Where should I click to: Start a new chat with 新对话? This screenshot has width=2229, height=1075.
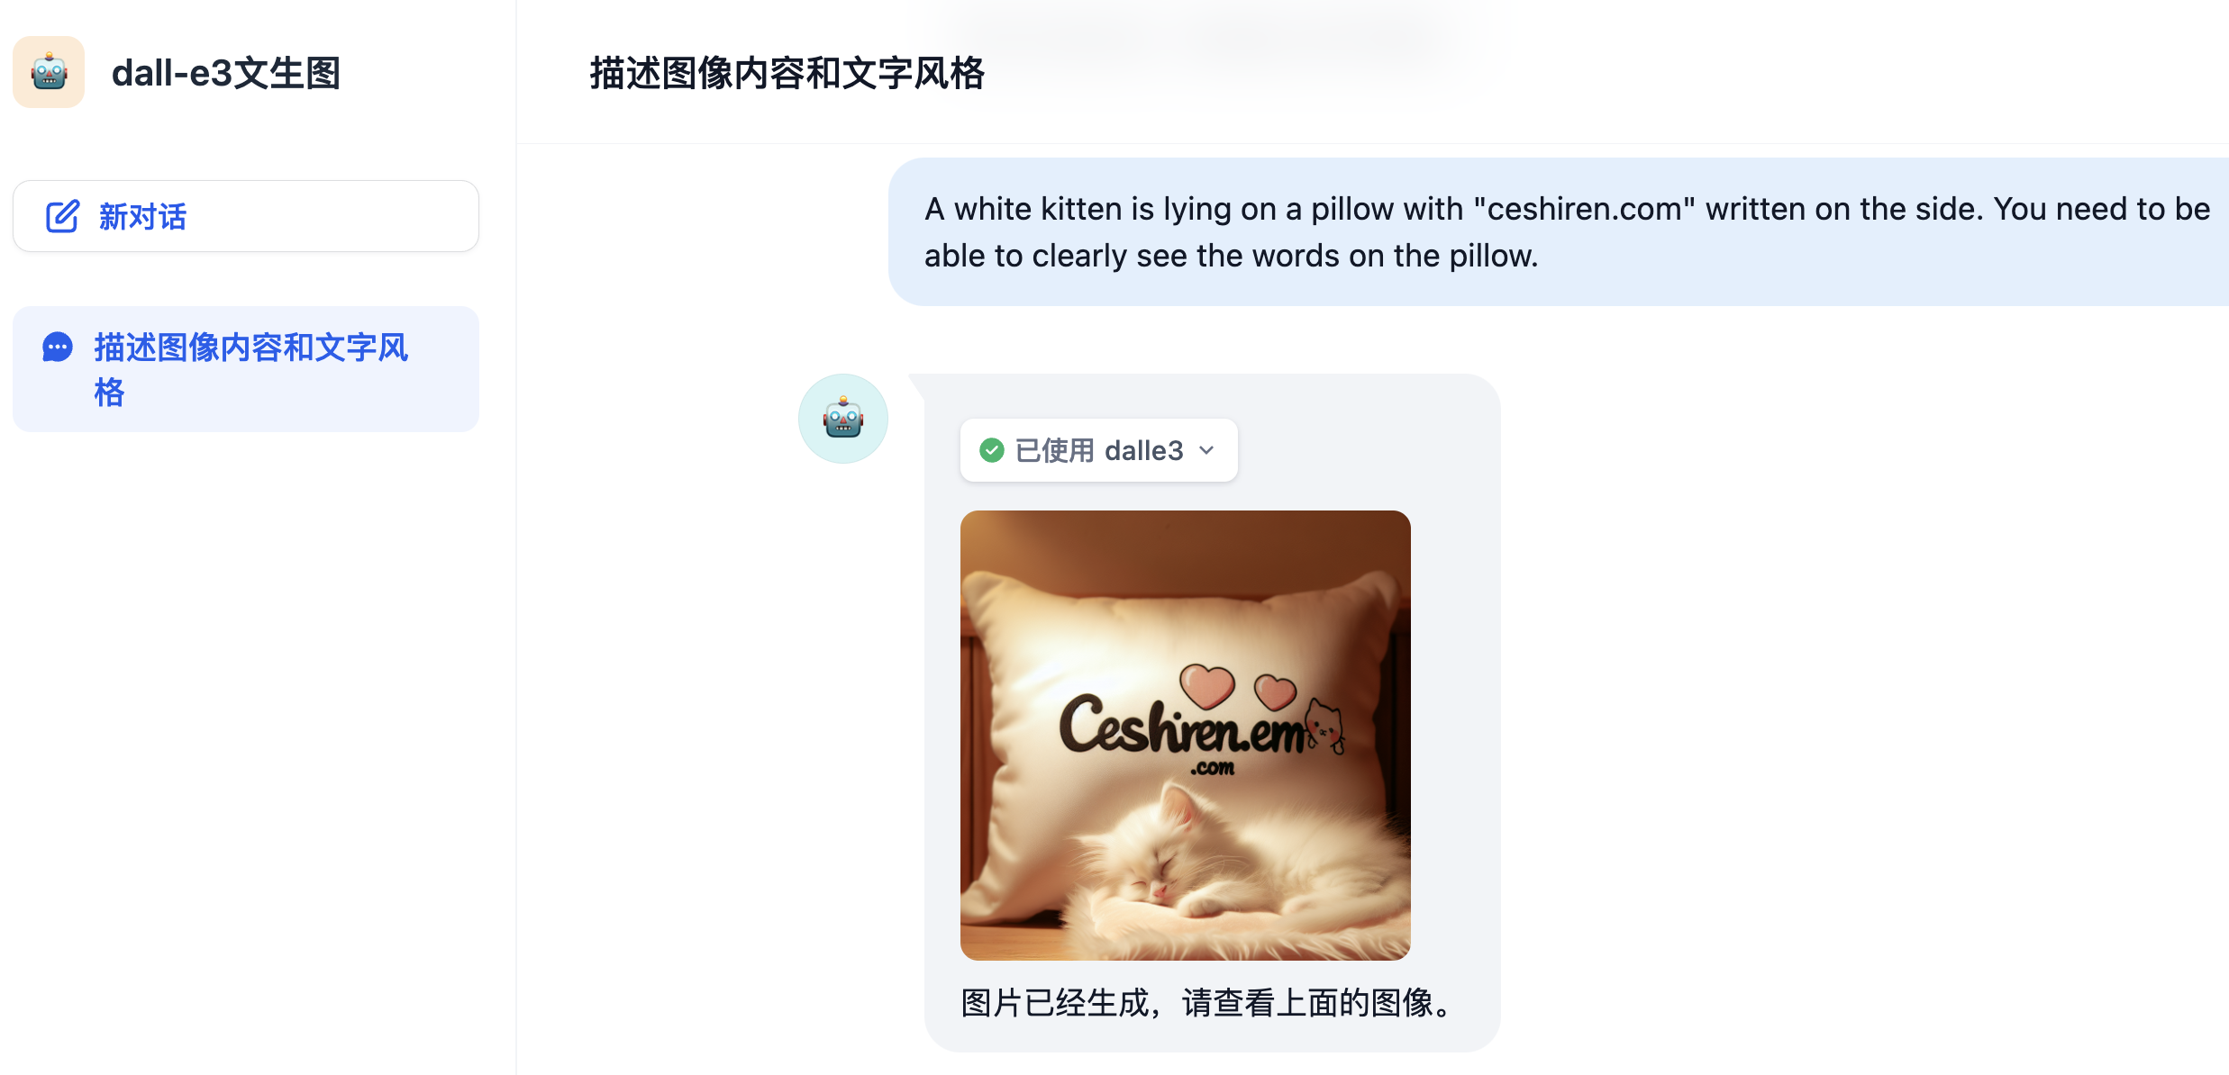pos(246,216)
